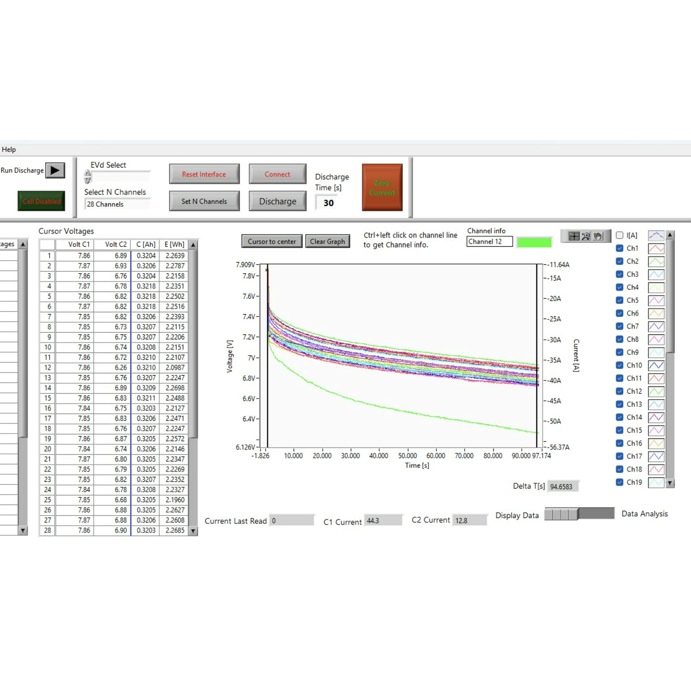Open the Ch19 plot style icon
691x691 pixels.
(x=656, y=482)
